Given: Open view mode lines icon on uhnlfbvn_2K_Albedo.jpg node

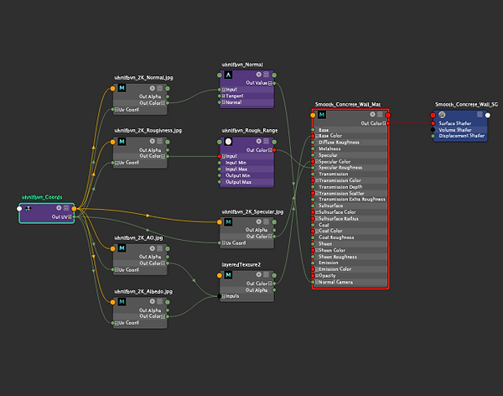Looking at the screenshot, I should tap(160, 301).
